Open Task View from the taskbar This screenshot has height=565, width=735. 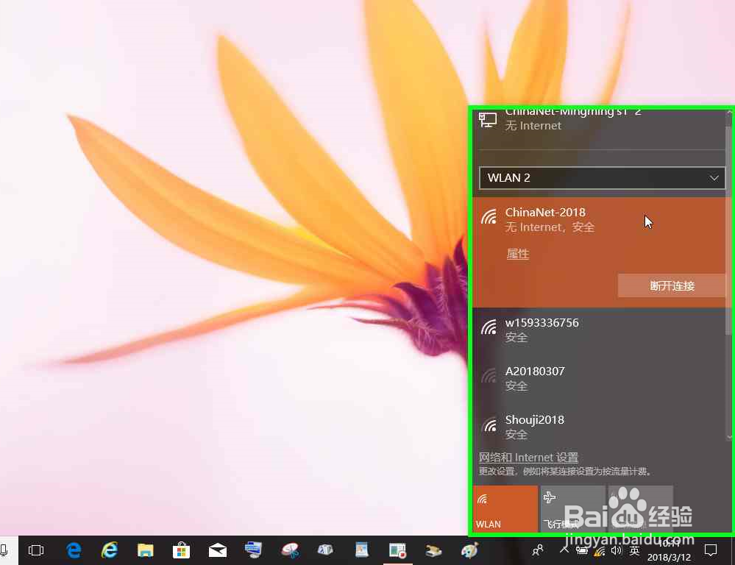click(36, 550)
